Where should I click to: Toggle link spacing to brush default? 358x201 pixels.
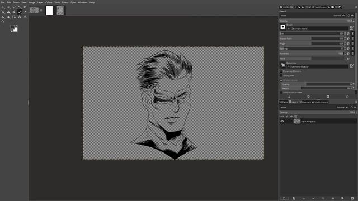coord(352,49)
